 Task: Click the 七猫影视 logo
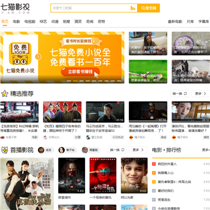point(15,8)
